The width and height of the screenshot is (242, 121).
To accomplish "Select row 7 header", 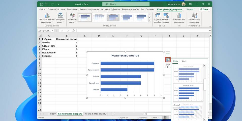I will [40, 59].
